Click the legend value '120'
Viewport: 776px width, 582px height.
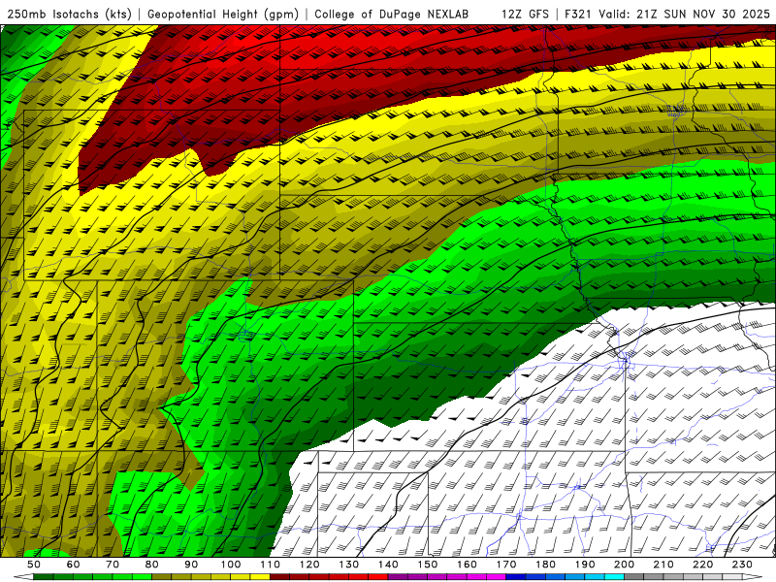point(309,565)
